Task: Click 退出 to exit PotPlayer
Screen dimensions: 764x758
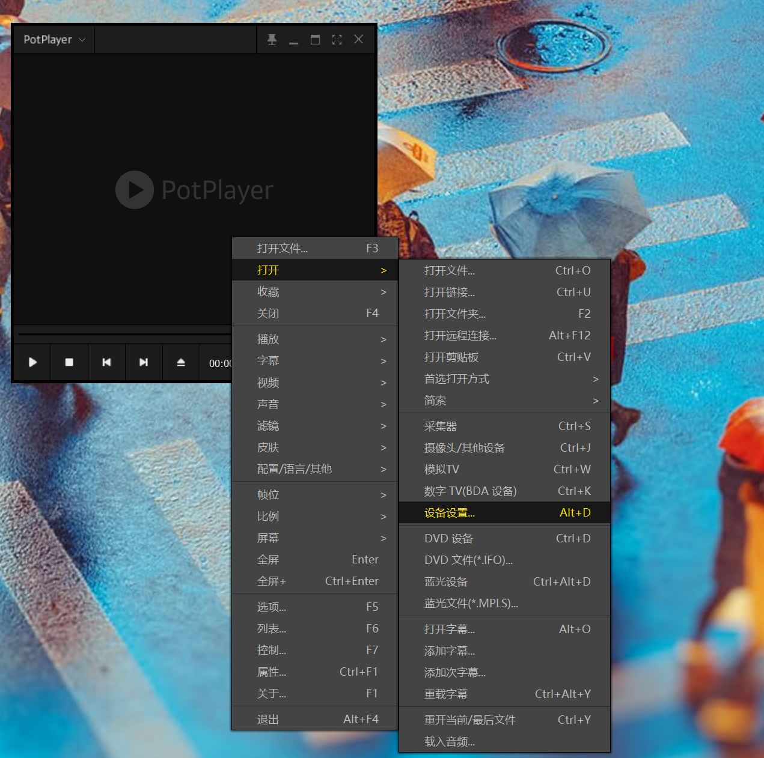Action: pyautogui.click(x=268, y=718)
